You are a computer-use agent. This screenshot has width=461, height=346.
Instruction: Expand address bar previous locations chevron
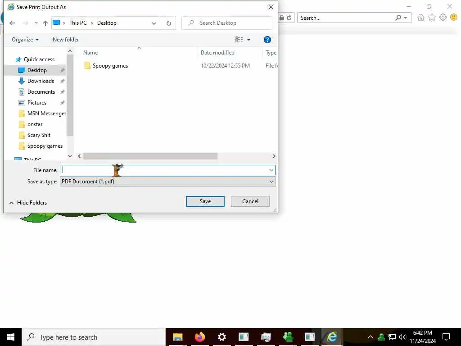tap(154, 23)
